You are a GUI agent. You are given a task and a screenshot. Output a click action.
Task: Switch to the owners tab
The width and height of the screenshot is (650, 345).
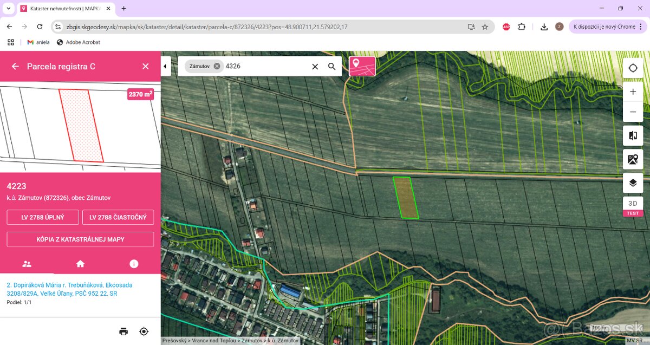27,264
